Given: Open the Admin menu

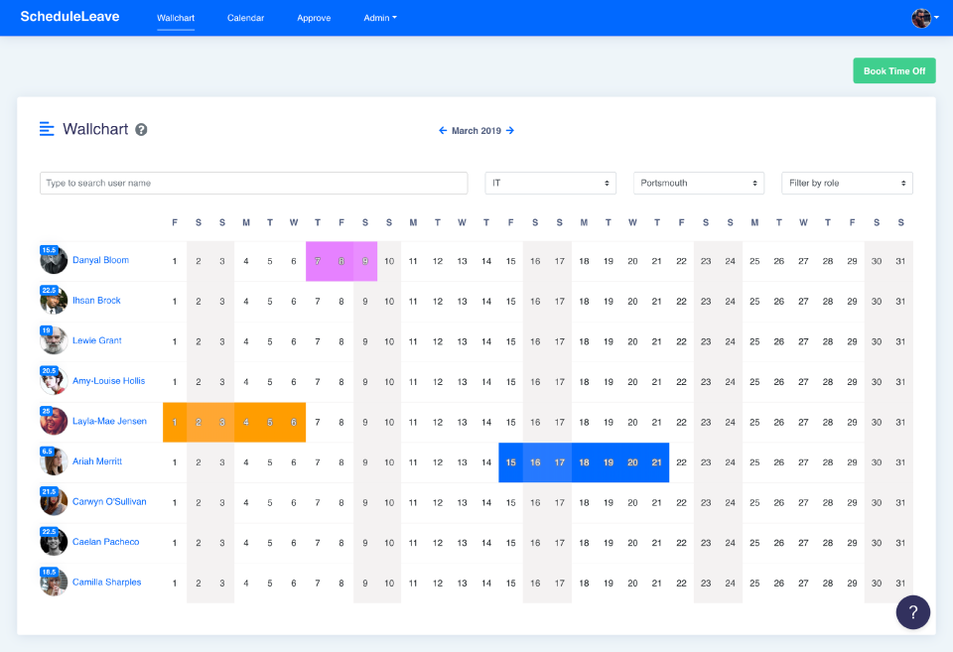Looking at the screenshot, I should click(380, 17).
